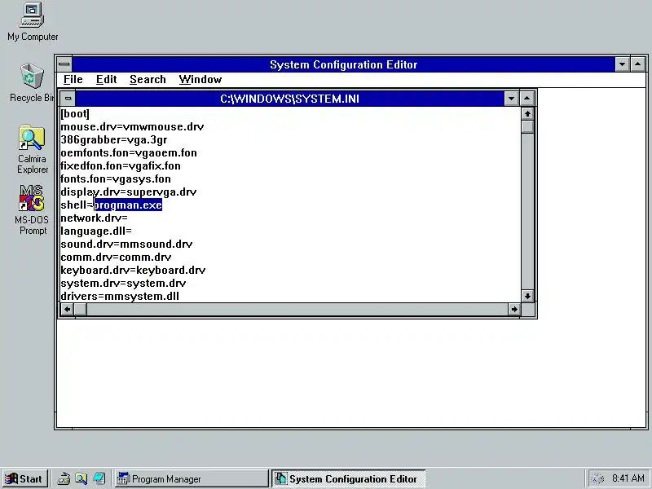
Task: Select System Configuration Editor taskbar button
Action: (x=349, y=478)
